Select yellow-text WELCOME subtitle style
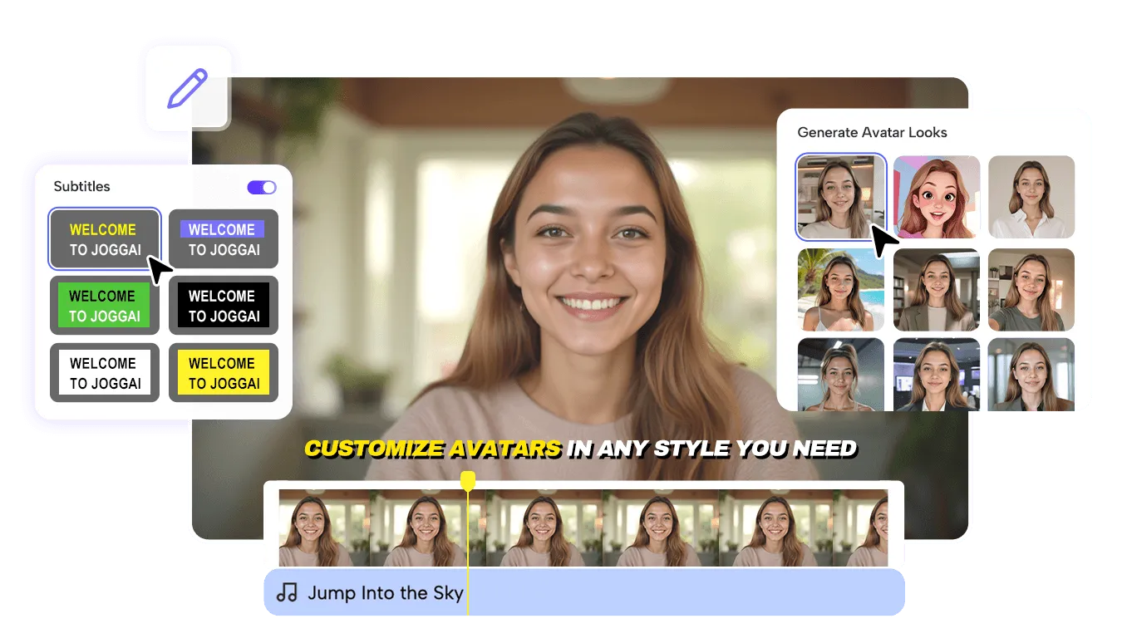 (x=104, y=239)
